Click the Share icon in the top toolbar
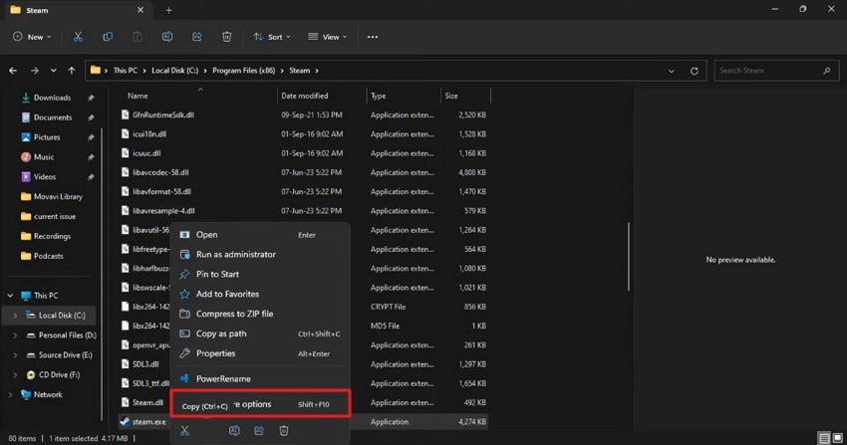Screen dimensions: 847x445 [197, 37]
